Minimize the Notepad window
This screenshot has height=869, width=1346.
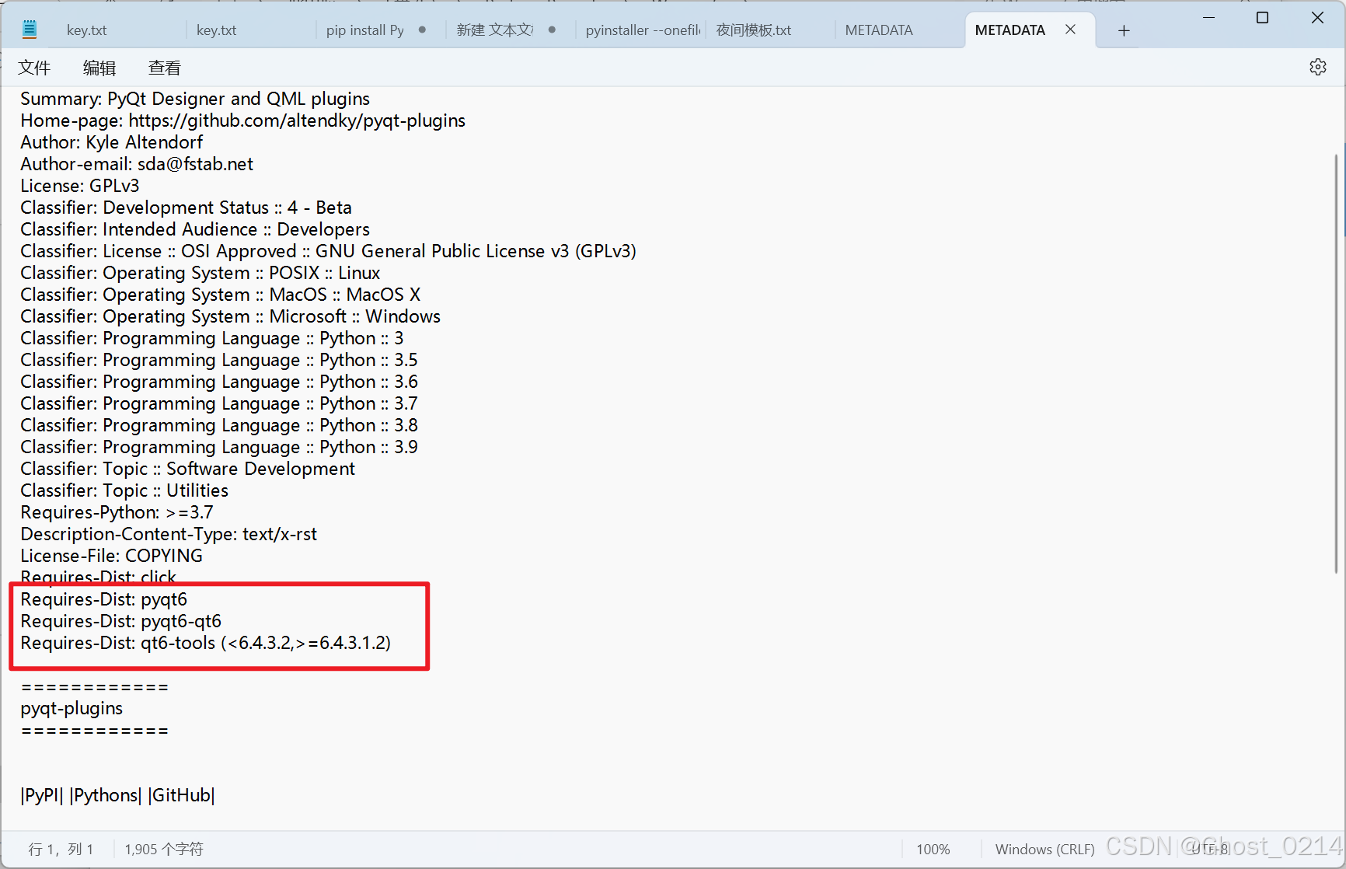point(1208,17)
